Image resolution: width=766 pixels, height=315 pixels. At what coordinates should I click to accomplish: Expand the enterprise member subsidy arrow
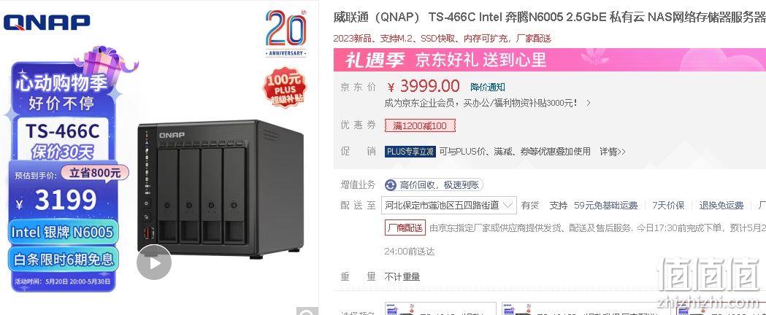pyautogui.click(x=589, y=103)
